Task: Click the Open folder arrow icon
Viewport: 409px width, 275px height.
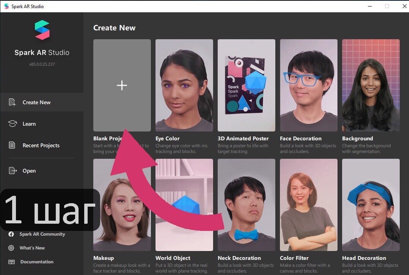Action: (13, 171)
